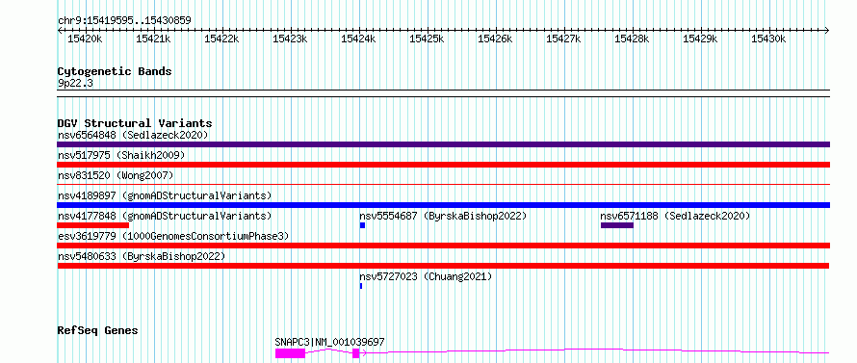The width and height of the screenshot is (857, 363).
Task: Click the short red nsv4177848 variant bar
Action: coord(92,225)
